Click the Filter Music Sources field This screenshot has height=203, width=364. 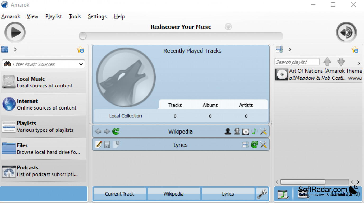pos(44,64)
